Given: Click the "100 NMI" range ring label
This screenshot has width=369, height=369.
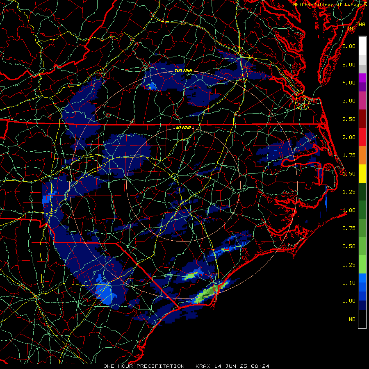Looking at the screenshot, I should (183, 71).
